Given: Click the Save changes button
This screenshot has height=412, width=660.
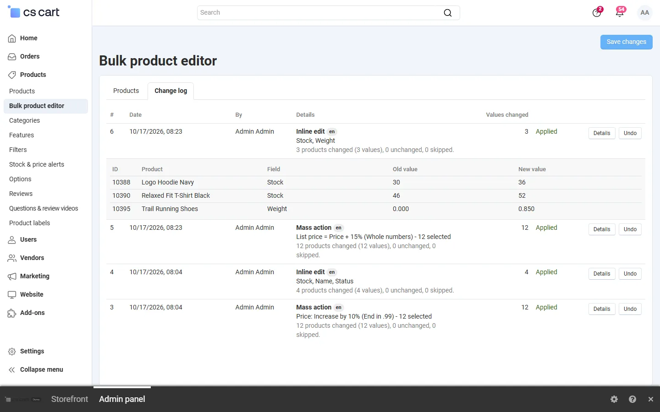Looking at the screenshot, I should (x=626, y=42).
